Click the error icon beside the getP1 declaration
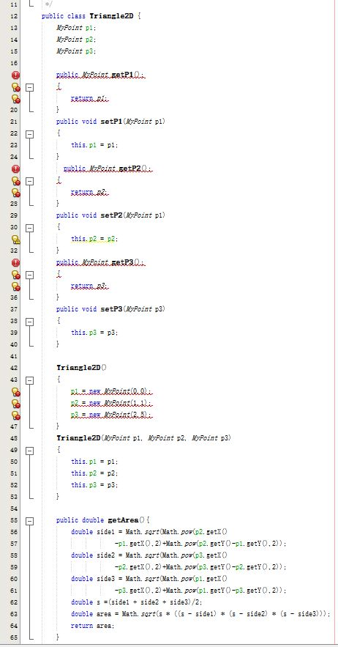Image resolution: width=338 pixels, height=647 pixels. pos(15,75)
